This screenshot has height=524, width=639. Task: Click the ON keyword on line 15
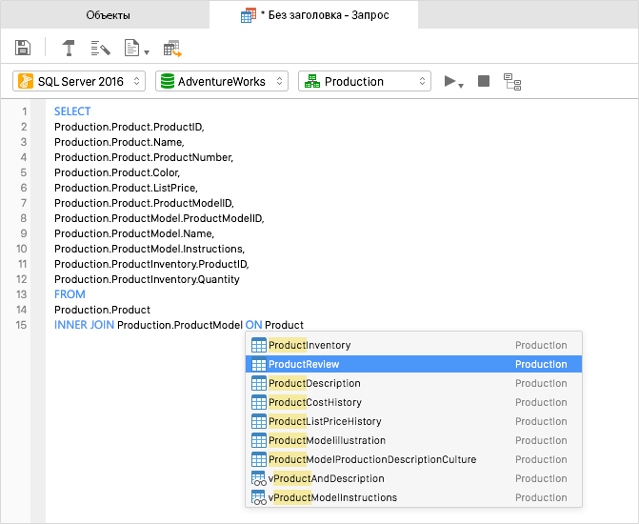coord(253,325)
